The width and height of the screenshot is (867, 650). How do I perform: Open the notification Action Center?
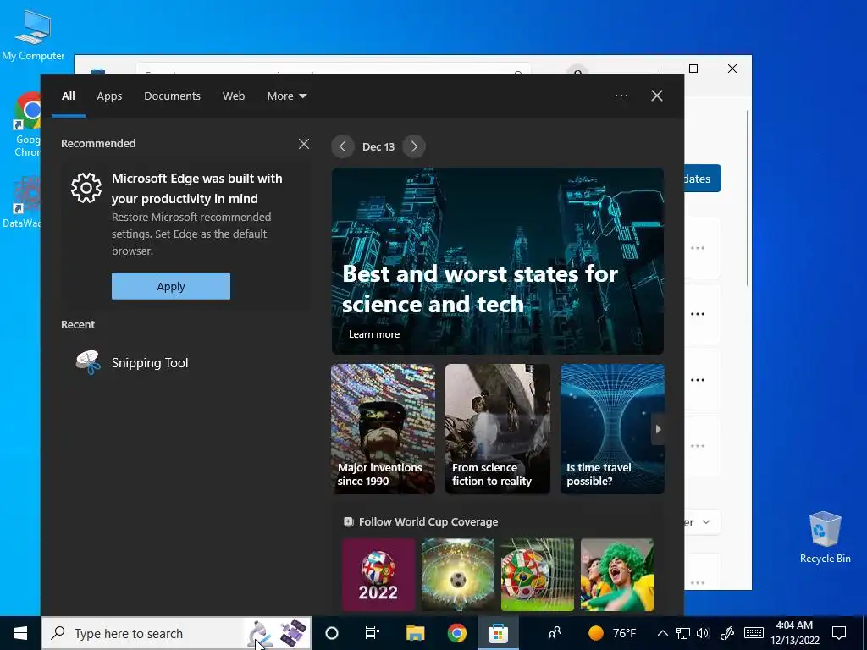[x=839, y=633]
